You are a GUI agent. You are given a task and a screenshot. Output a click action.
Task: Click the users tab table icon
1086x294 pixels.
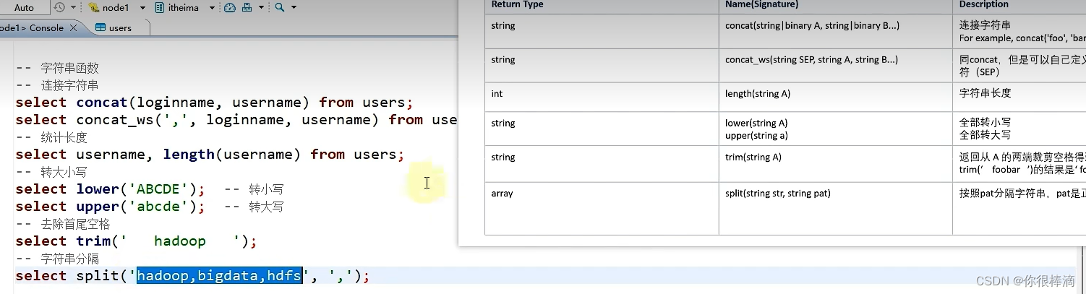(101, 28)
